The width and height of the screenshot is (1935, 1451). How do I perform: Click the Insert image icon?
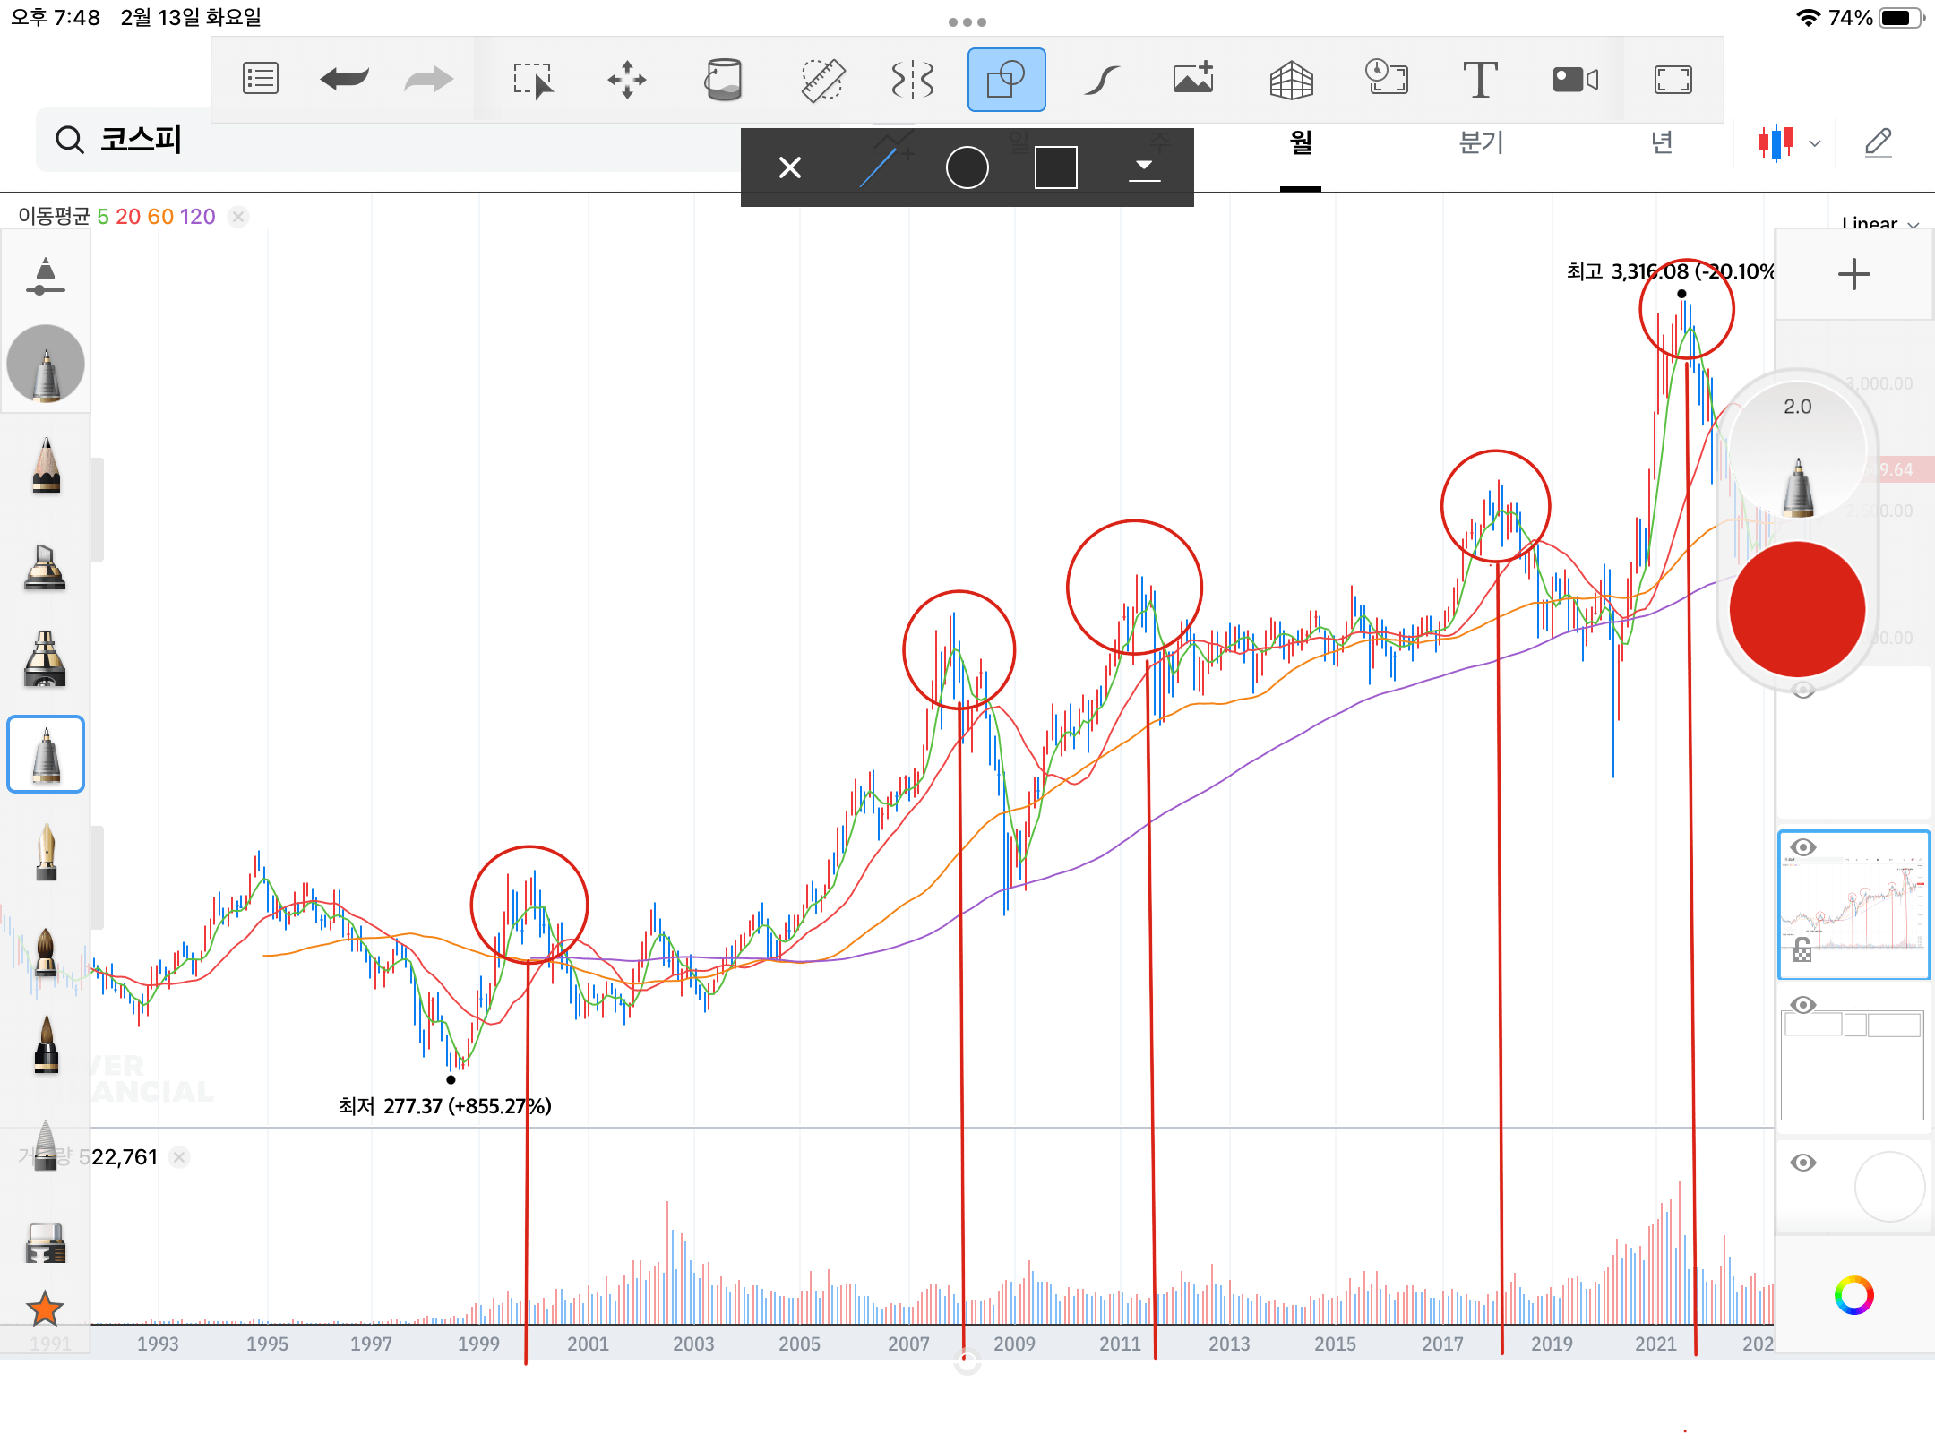pos(1193,79)
